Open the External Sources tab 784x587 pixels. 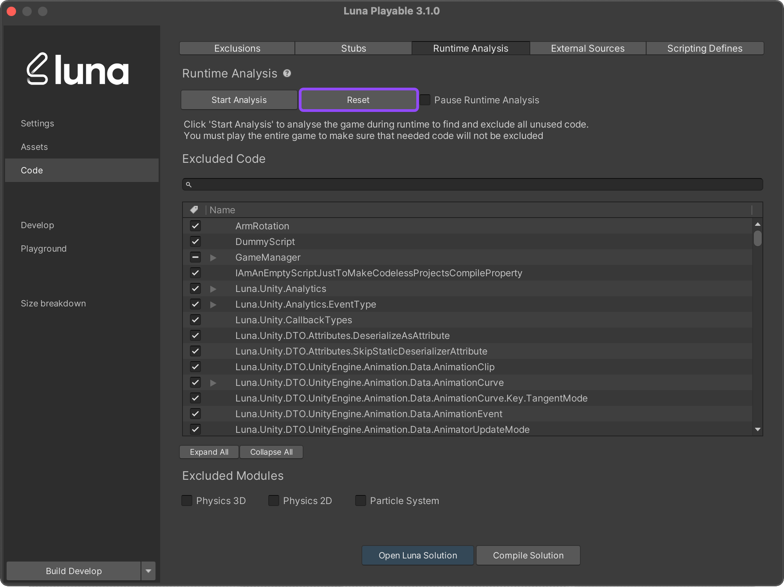(588, 48)
